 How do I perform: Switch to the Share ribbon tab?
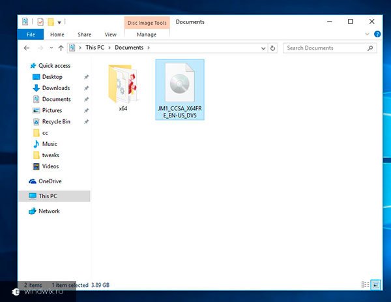pyautogui.click(x=84, y=35)
